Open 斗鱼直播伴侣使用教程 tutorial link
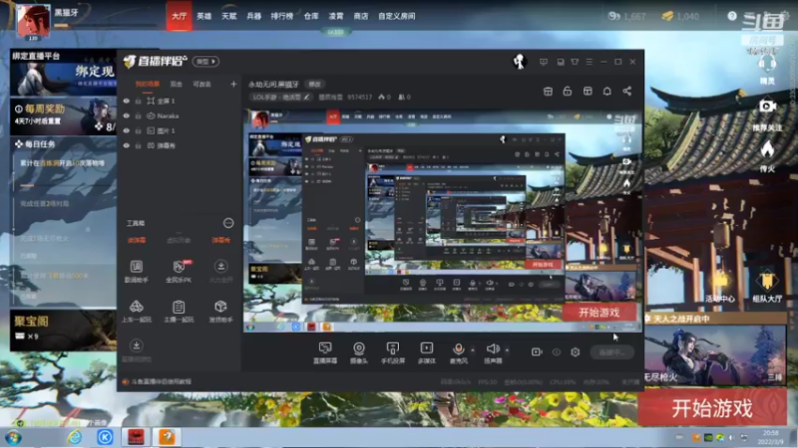Screen dimensions: 798x448 (162, 381)
